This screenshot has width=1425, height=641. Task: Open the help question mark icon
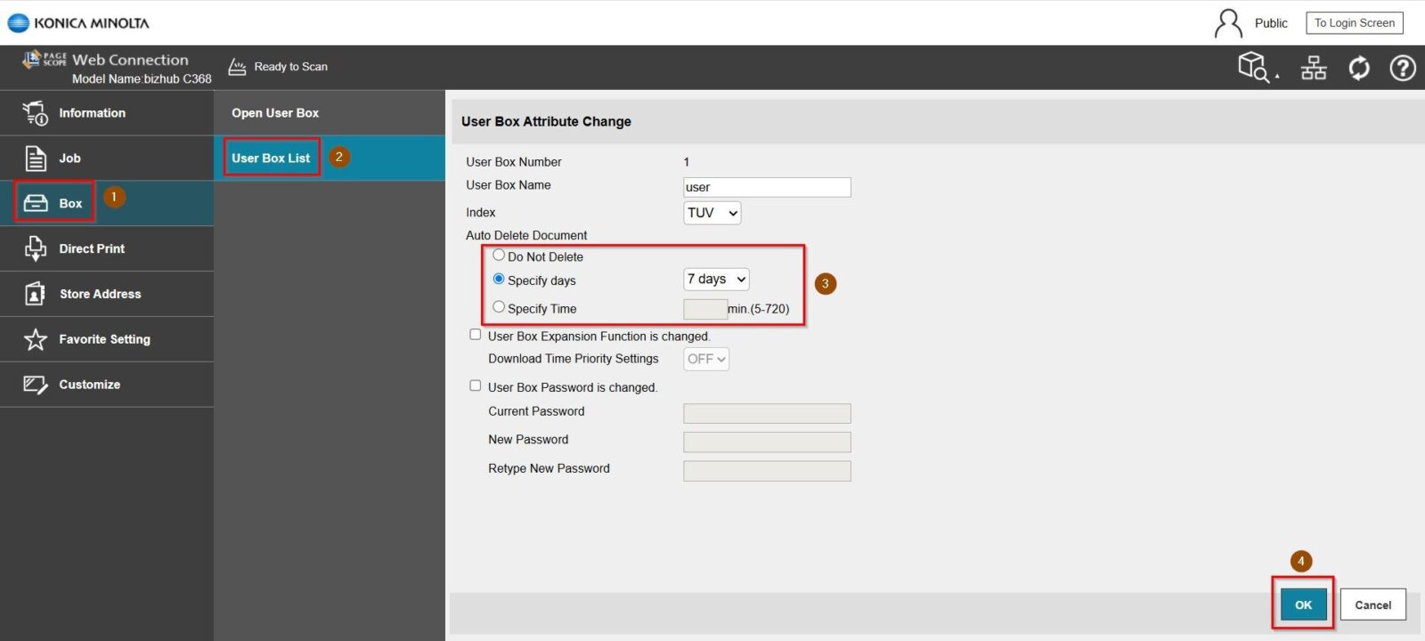1403,68
